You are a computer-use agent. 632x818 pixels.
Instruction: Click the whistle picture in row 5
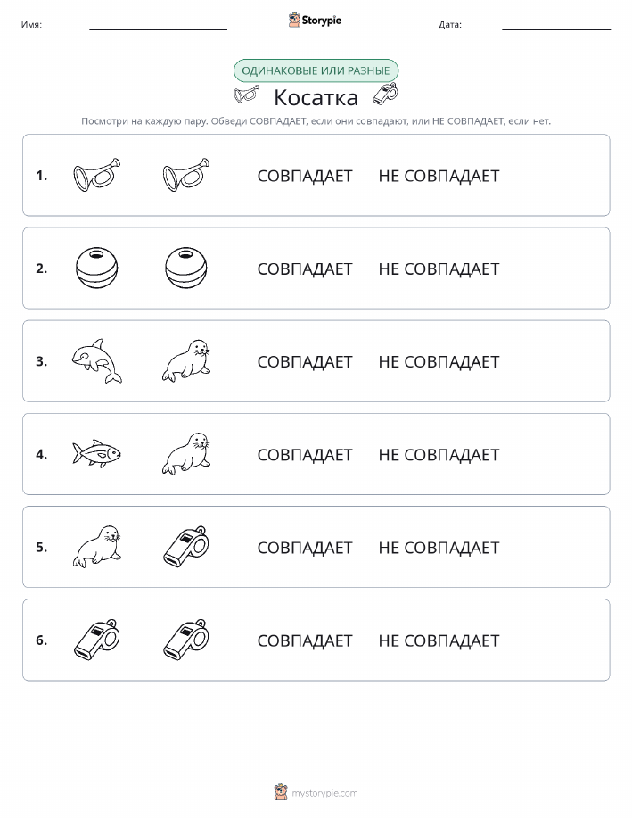point(186,546)
